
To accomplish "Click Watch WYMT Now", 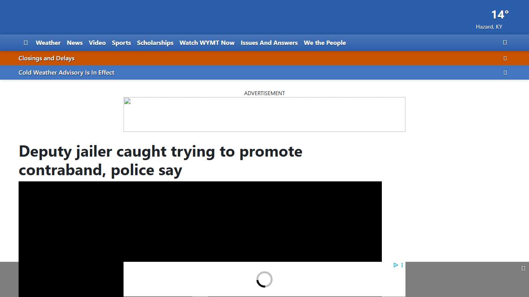I will [207, 43].
